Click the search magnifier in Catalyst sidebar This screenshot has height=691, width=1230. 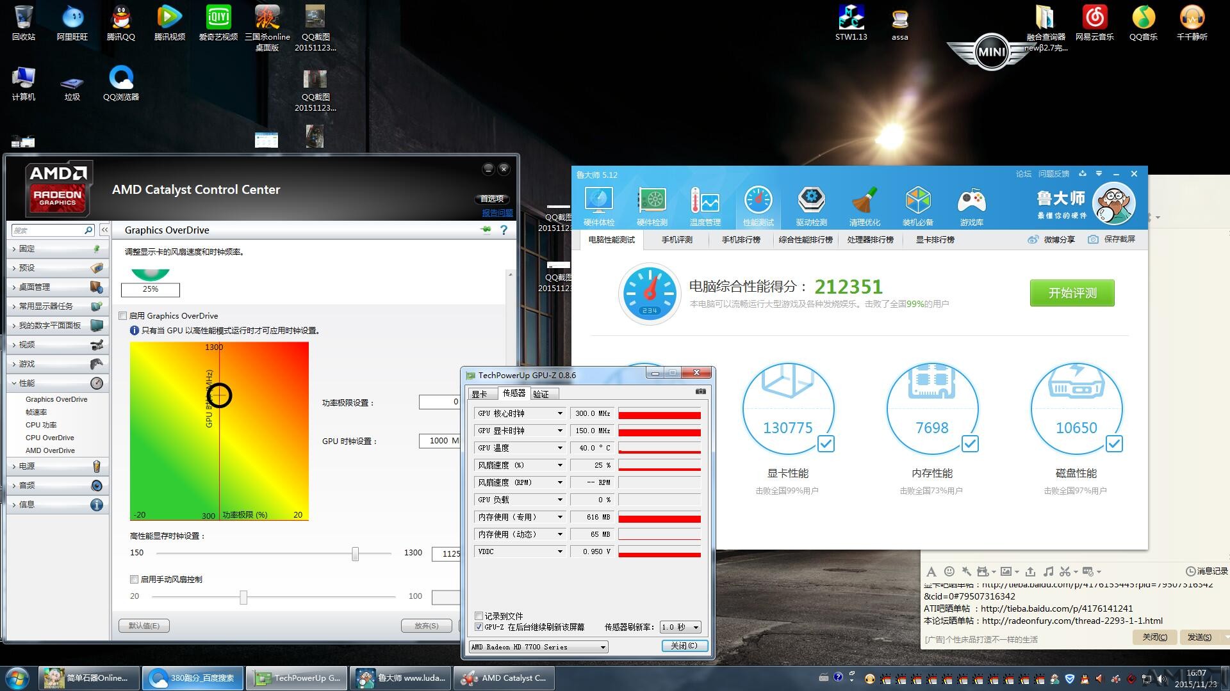pos(88,230)
